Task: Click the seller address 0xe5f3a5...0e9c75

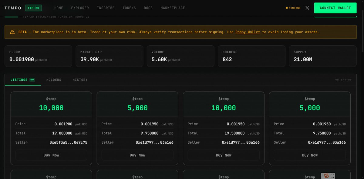Action: coord(69,142)
